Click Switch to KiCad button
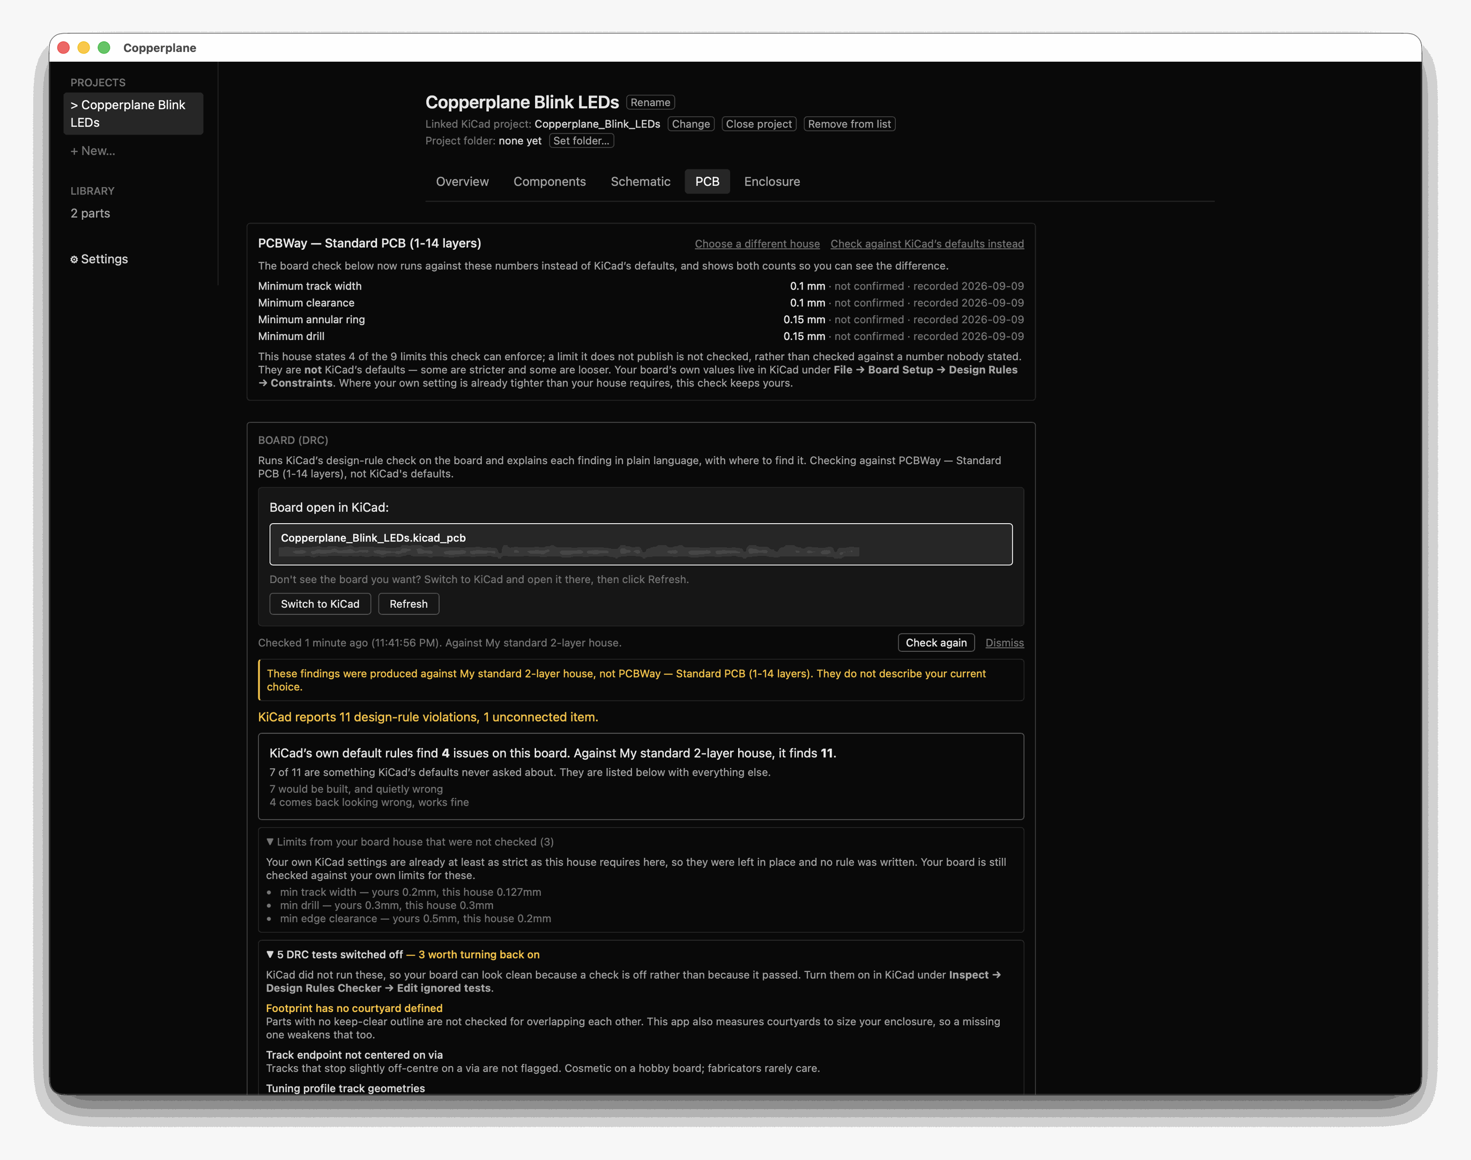This screenshot has width=1471, height=1160. pyautogui.click(x=320, y=604)
